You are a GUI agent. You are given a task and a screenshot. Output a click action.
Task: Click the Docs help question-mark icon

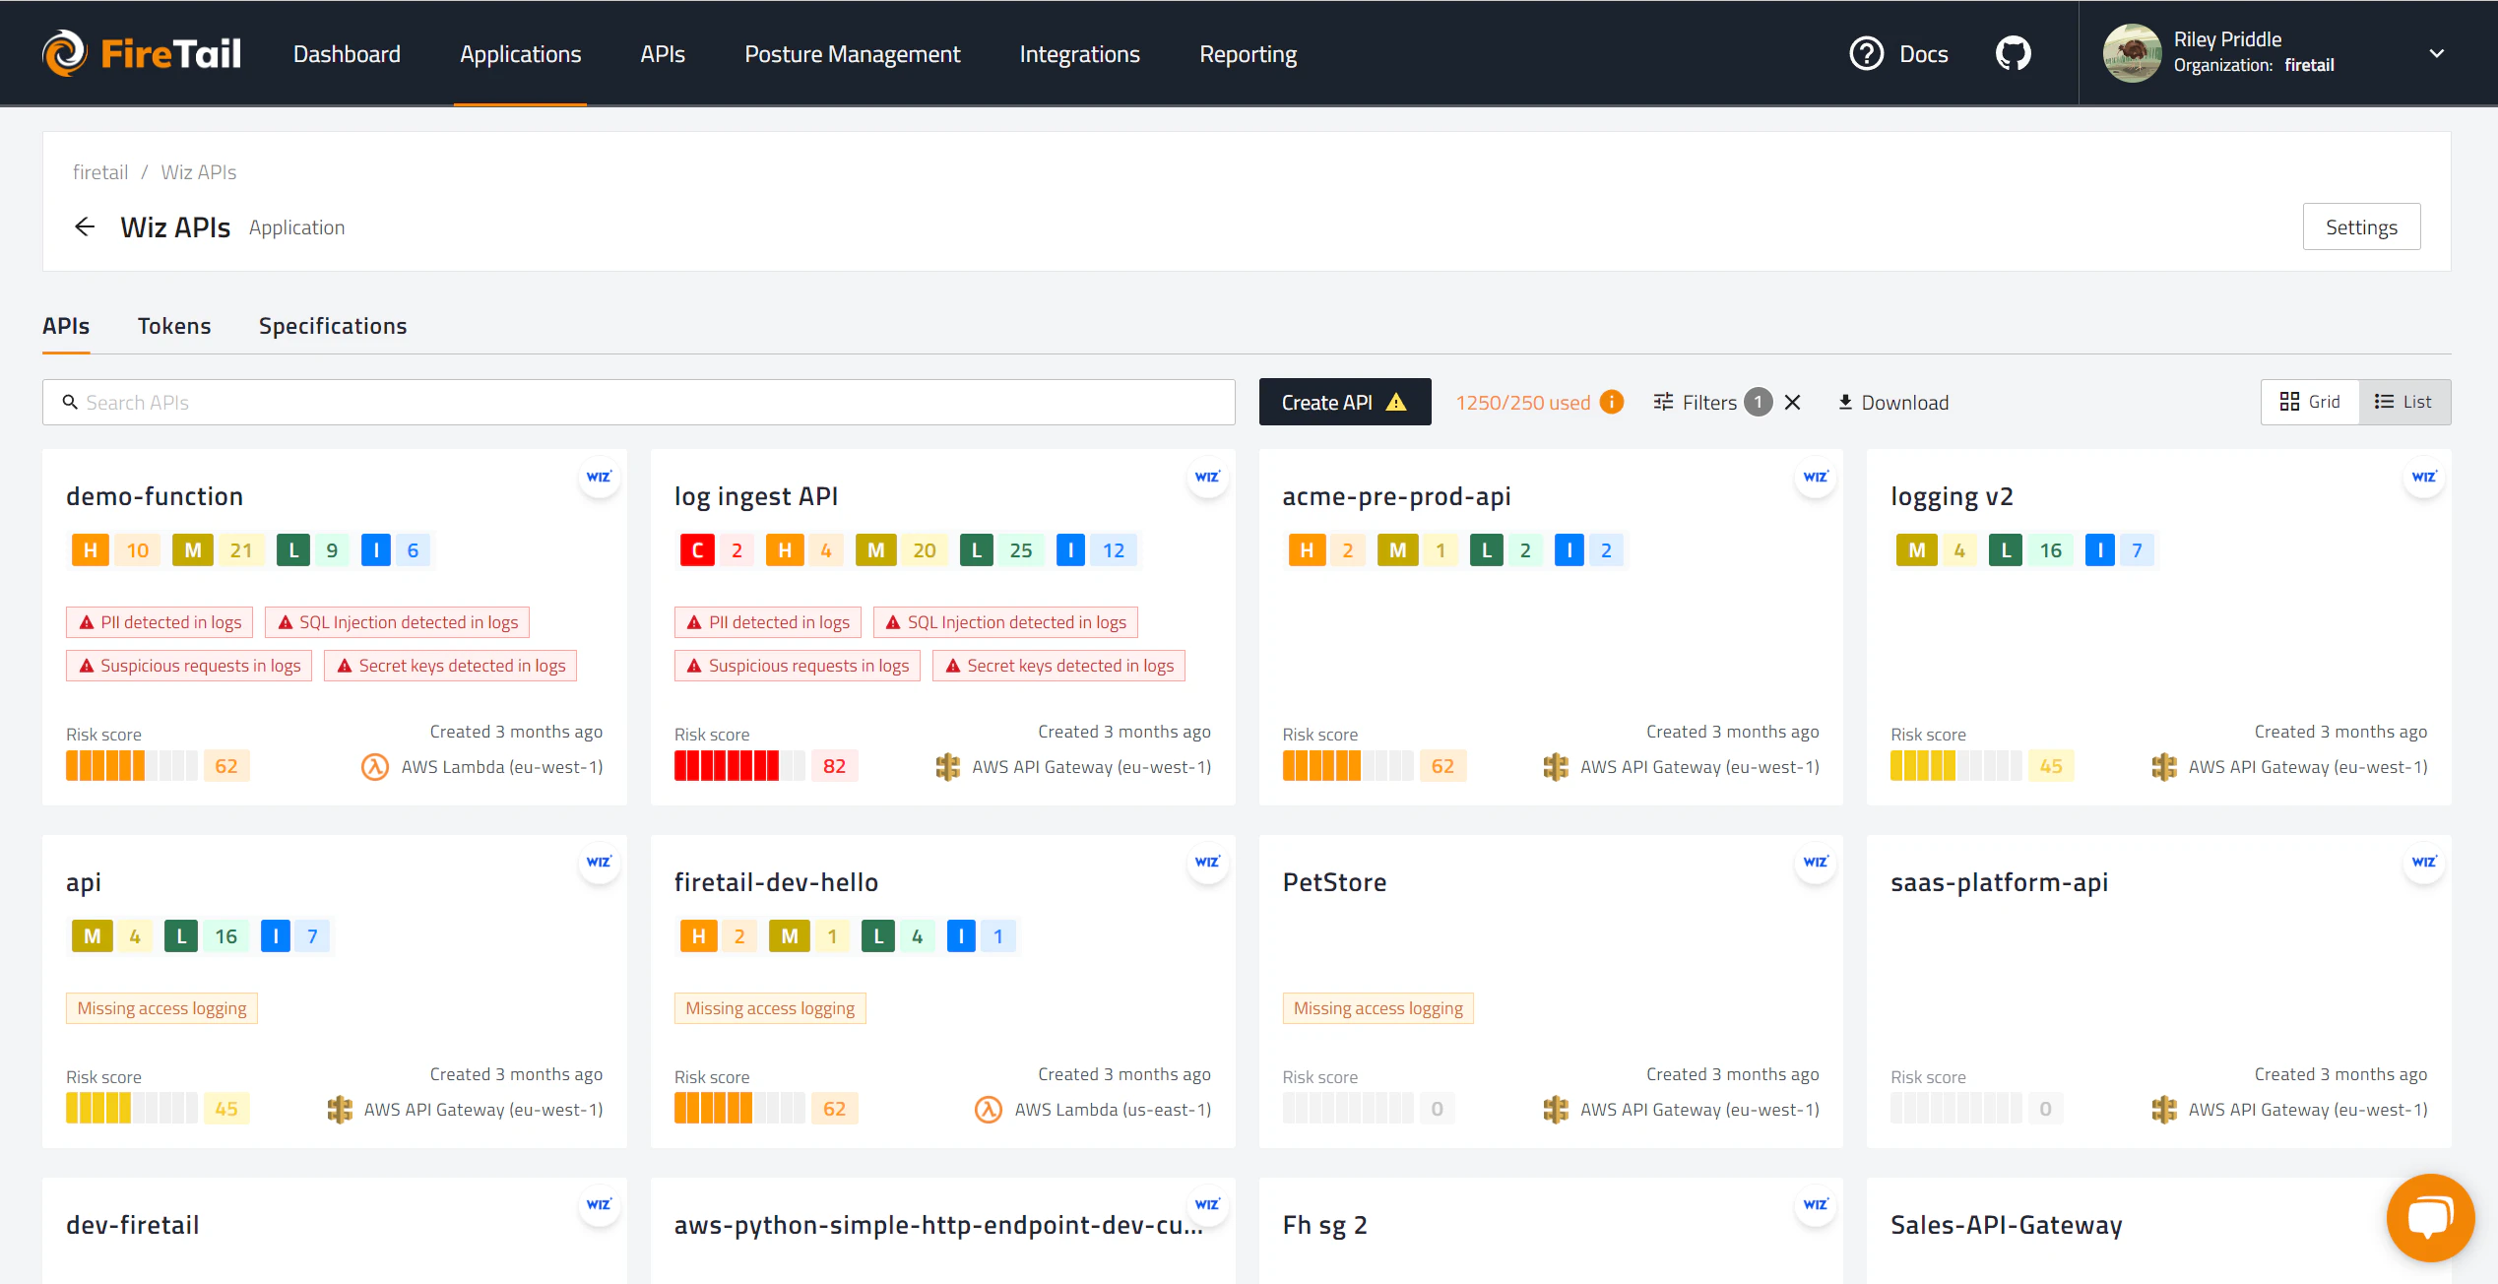tap(1866, 53)
